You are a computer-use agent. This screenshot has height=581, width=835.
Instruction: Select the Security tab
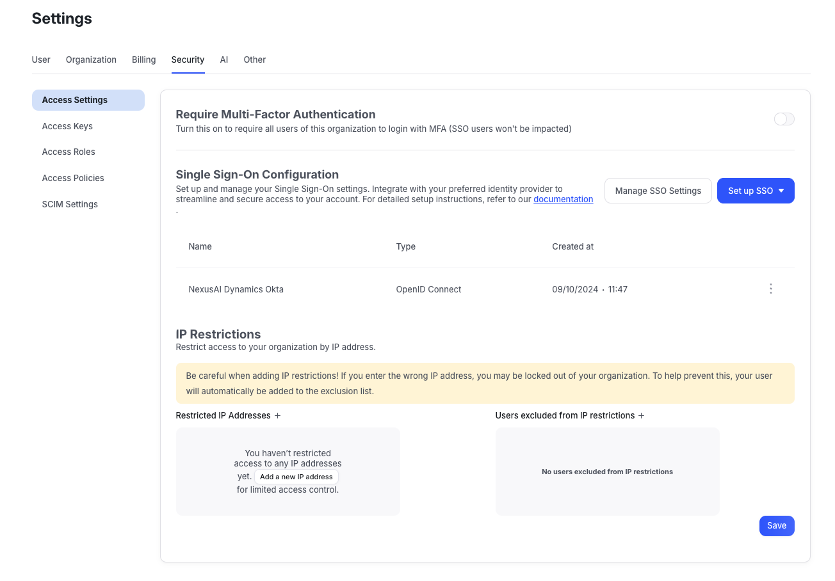click(188, 60)
